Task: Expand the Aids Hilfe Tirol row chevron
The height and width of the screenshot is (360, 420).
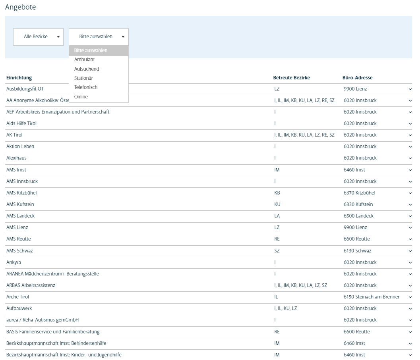Action: [x=410, y=124]
